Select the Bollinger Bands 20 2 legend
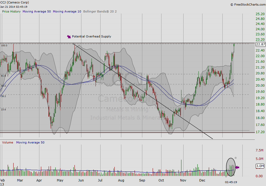 (100, 11)
